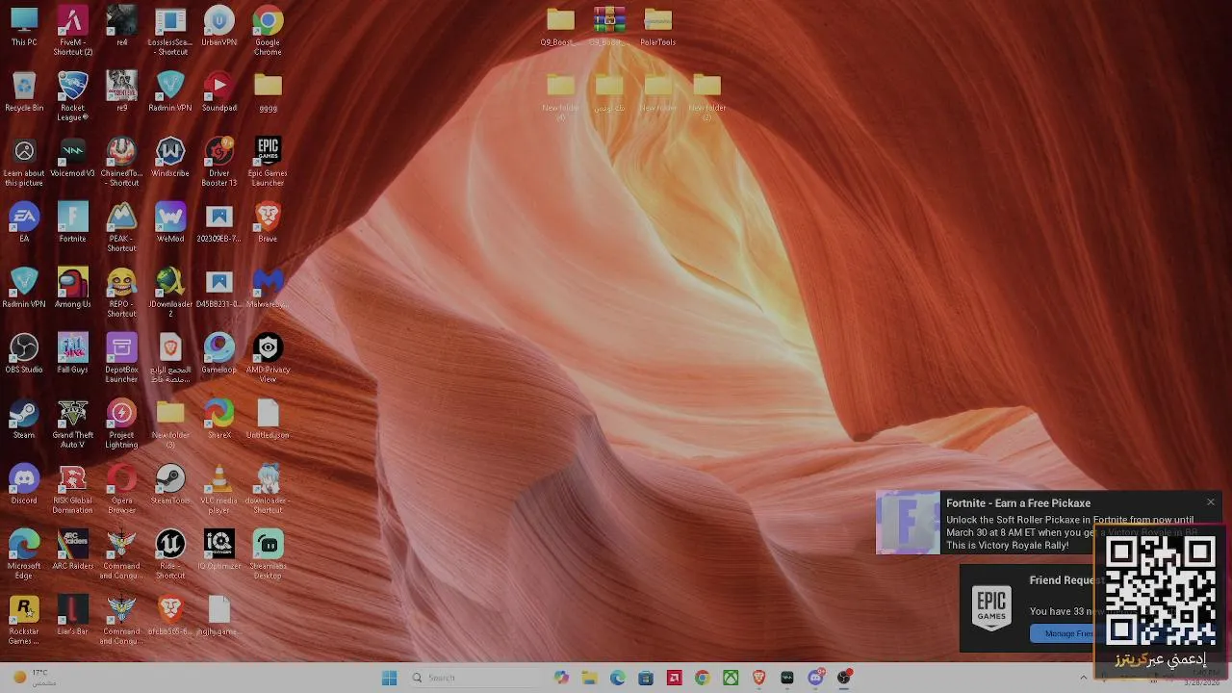Image resolution: width=1232 pixels, height=693 pixels.
Task: Launch Driver Booster 13
Action: 218,160
